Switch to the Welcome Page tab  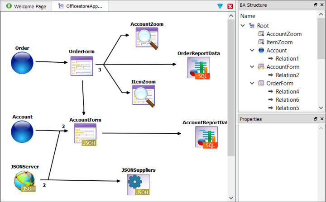[26, 6]
